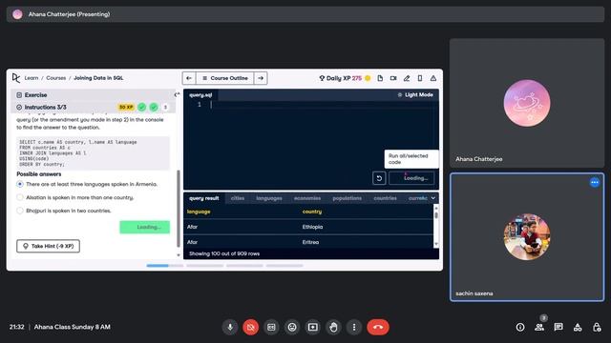Send an emoji reaction

coord(292,327)
